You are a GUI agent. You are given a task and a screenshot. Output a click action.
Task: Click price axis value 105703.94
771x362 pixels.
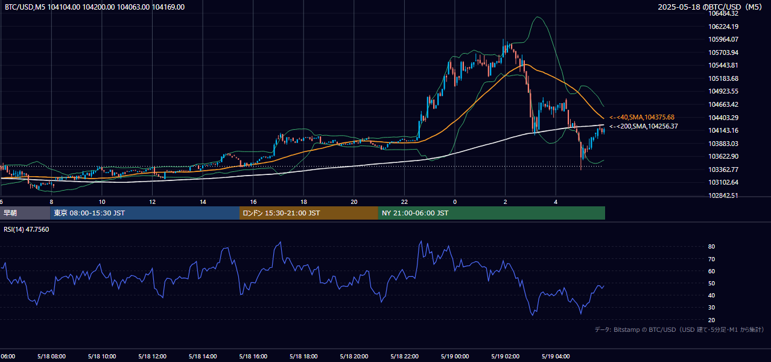(724, 52)
